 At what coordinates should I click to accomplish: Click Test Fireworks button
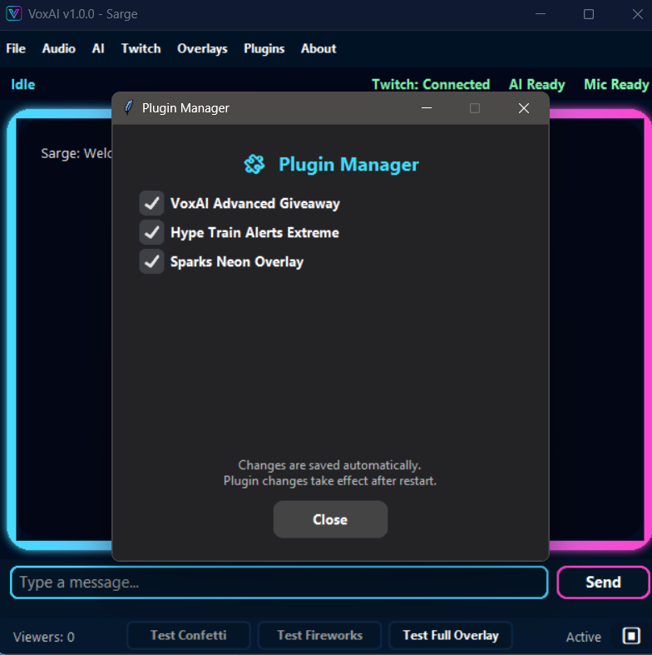coord(319,635)
